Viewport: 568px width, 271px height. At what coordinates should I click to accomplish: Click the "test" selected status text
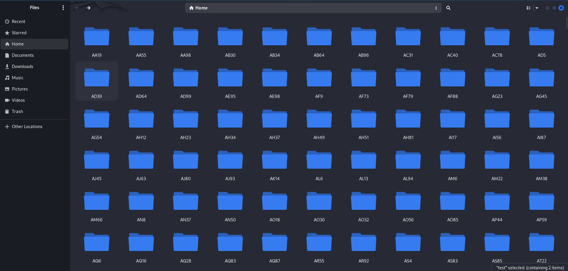click(x=530, y=268)
